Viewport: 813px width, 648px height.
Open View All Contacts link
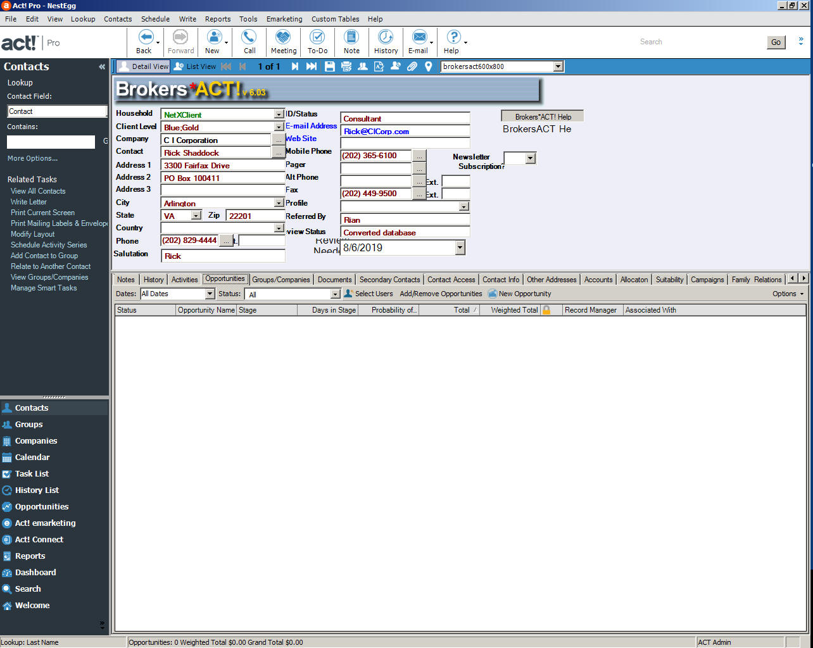click(x=38, y=191)
